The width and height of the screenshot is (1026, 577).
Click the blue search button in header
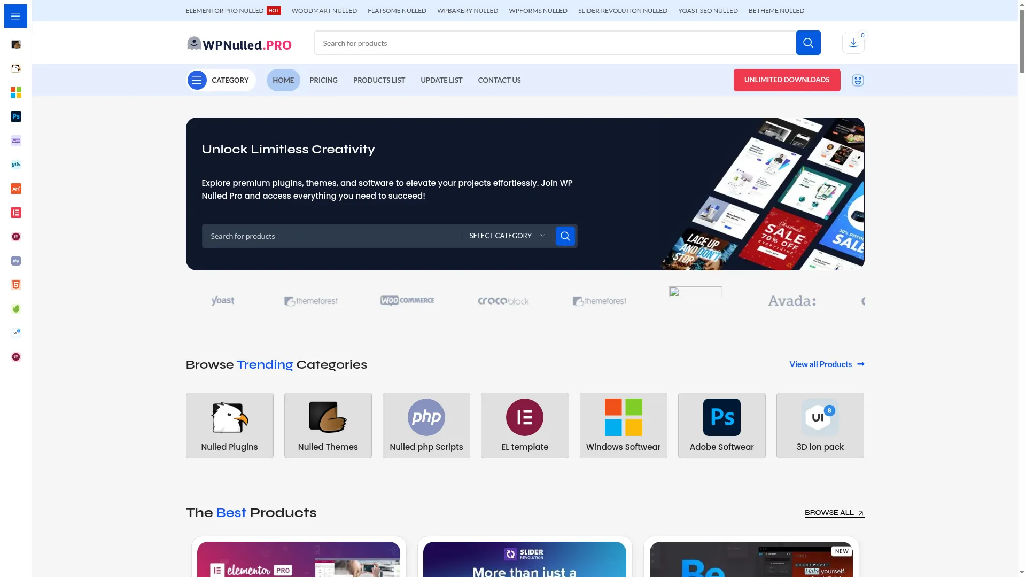[x=808, y=43]
